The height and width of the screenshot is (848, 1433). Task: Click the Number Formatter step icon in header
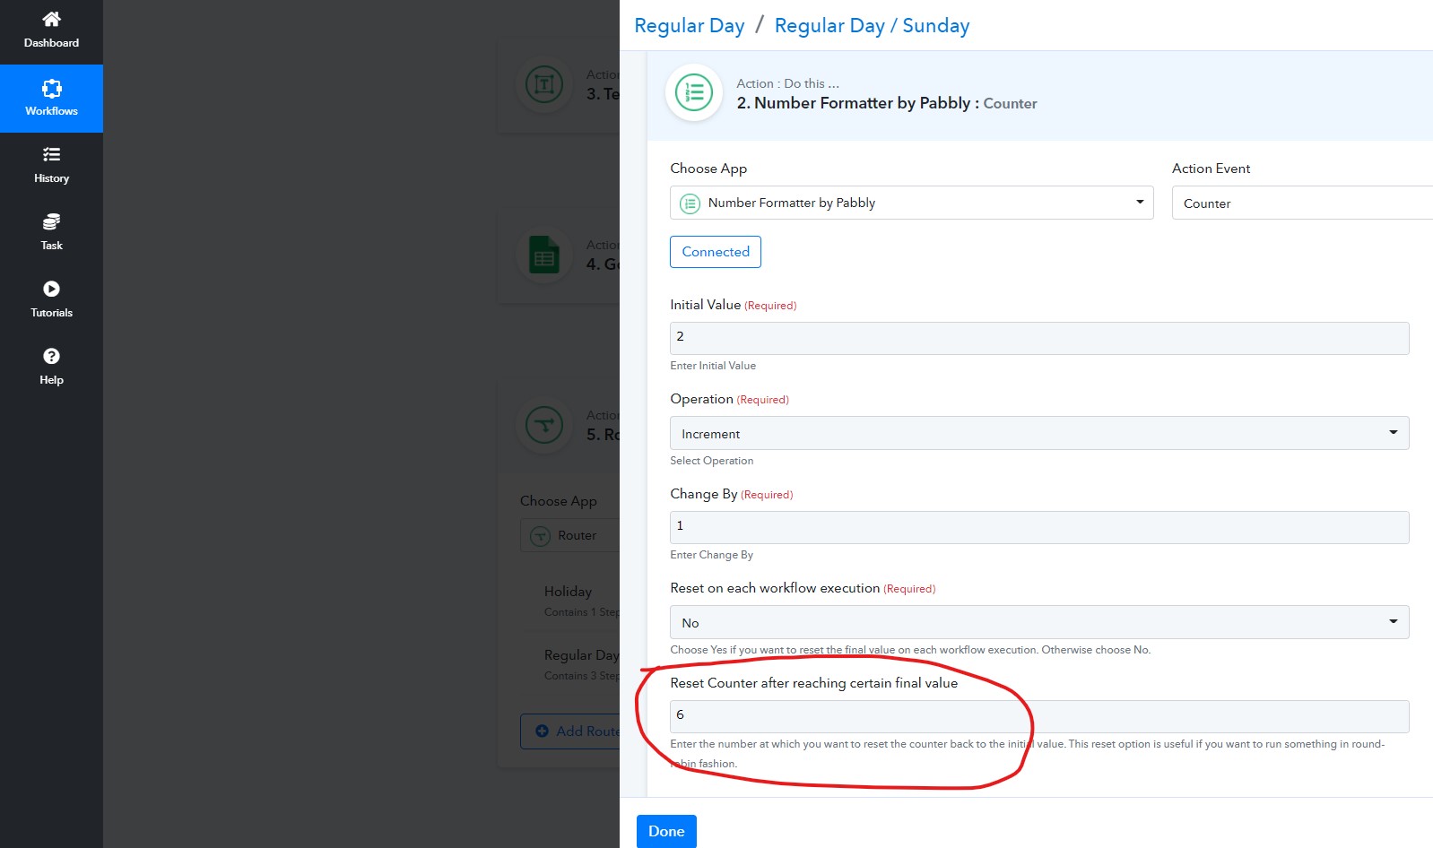point(694,92)
